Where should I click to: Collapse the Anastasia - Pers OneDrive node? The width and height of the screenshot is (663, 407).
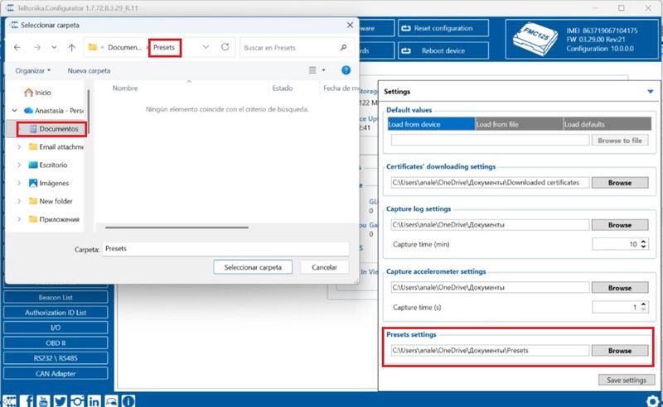pos(15,110)
